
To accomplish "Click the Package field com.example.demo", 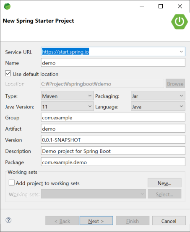I will tap(113, 162).
